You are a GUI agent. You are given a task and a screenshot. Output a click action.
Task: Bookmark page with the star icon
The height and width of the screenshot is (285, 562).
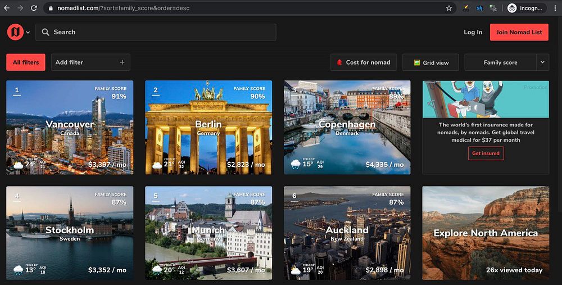click(448, 8)
